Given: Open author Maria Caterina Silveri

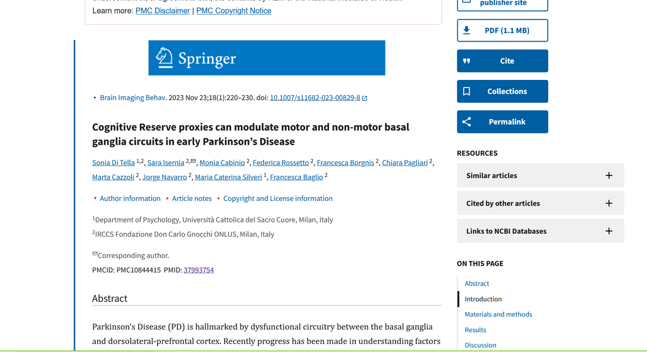Looking at the screenshot, I should (229, 177).
